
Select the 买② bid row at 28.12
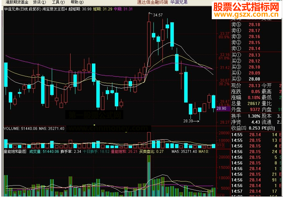246,61
